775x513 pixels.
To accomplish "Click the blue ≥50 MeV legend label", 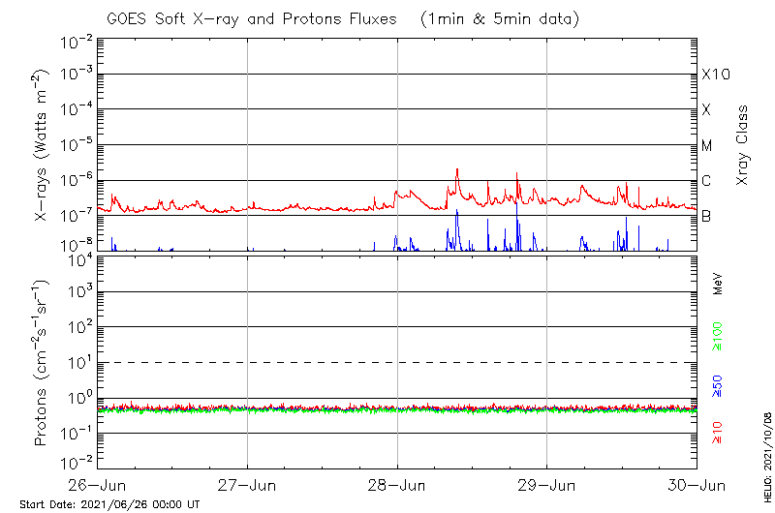I will coord(718,386).
